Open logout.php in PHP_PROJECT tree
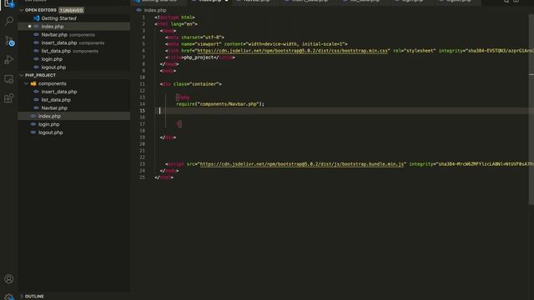Screen dimensions: 534x300 [50, 132]
